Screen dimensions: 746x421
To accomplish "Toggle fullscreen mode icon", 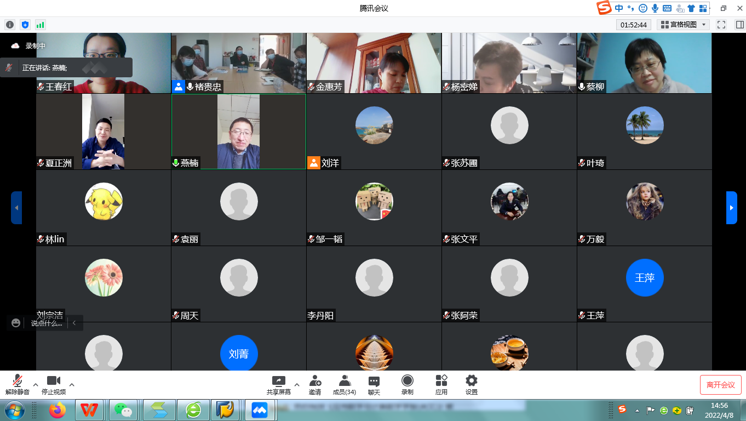I will (721, 25).
